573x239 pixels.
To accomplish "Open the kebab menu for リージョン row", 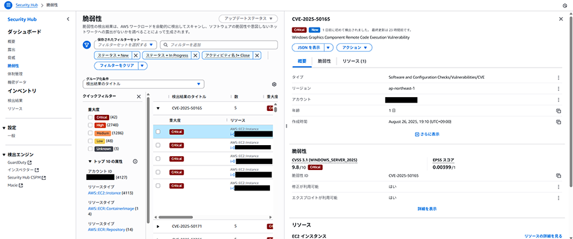I will click(559, 89).
